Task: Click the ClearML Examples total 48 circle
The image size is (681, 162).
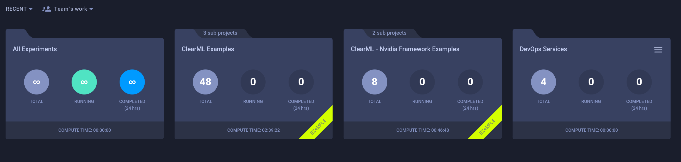Action: [205, 82]
